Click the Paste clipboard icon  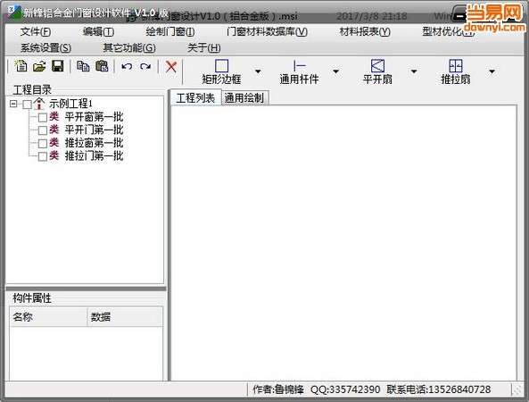[x=102, y=66]
